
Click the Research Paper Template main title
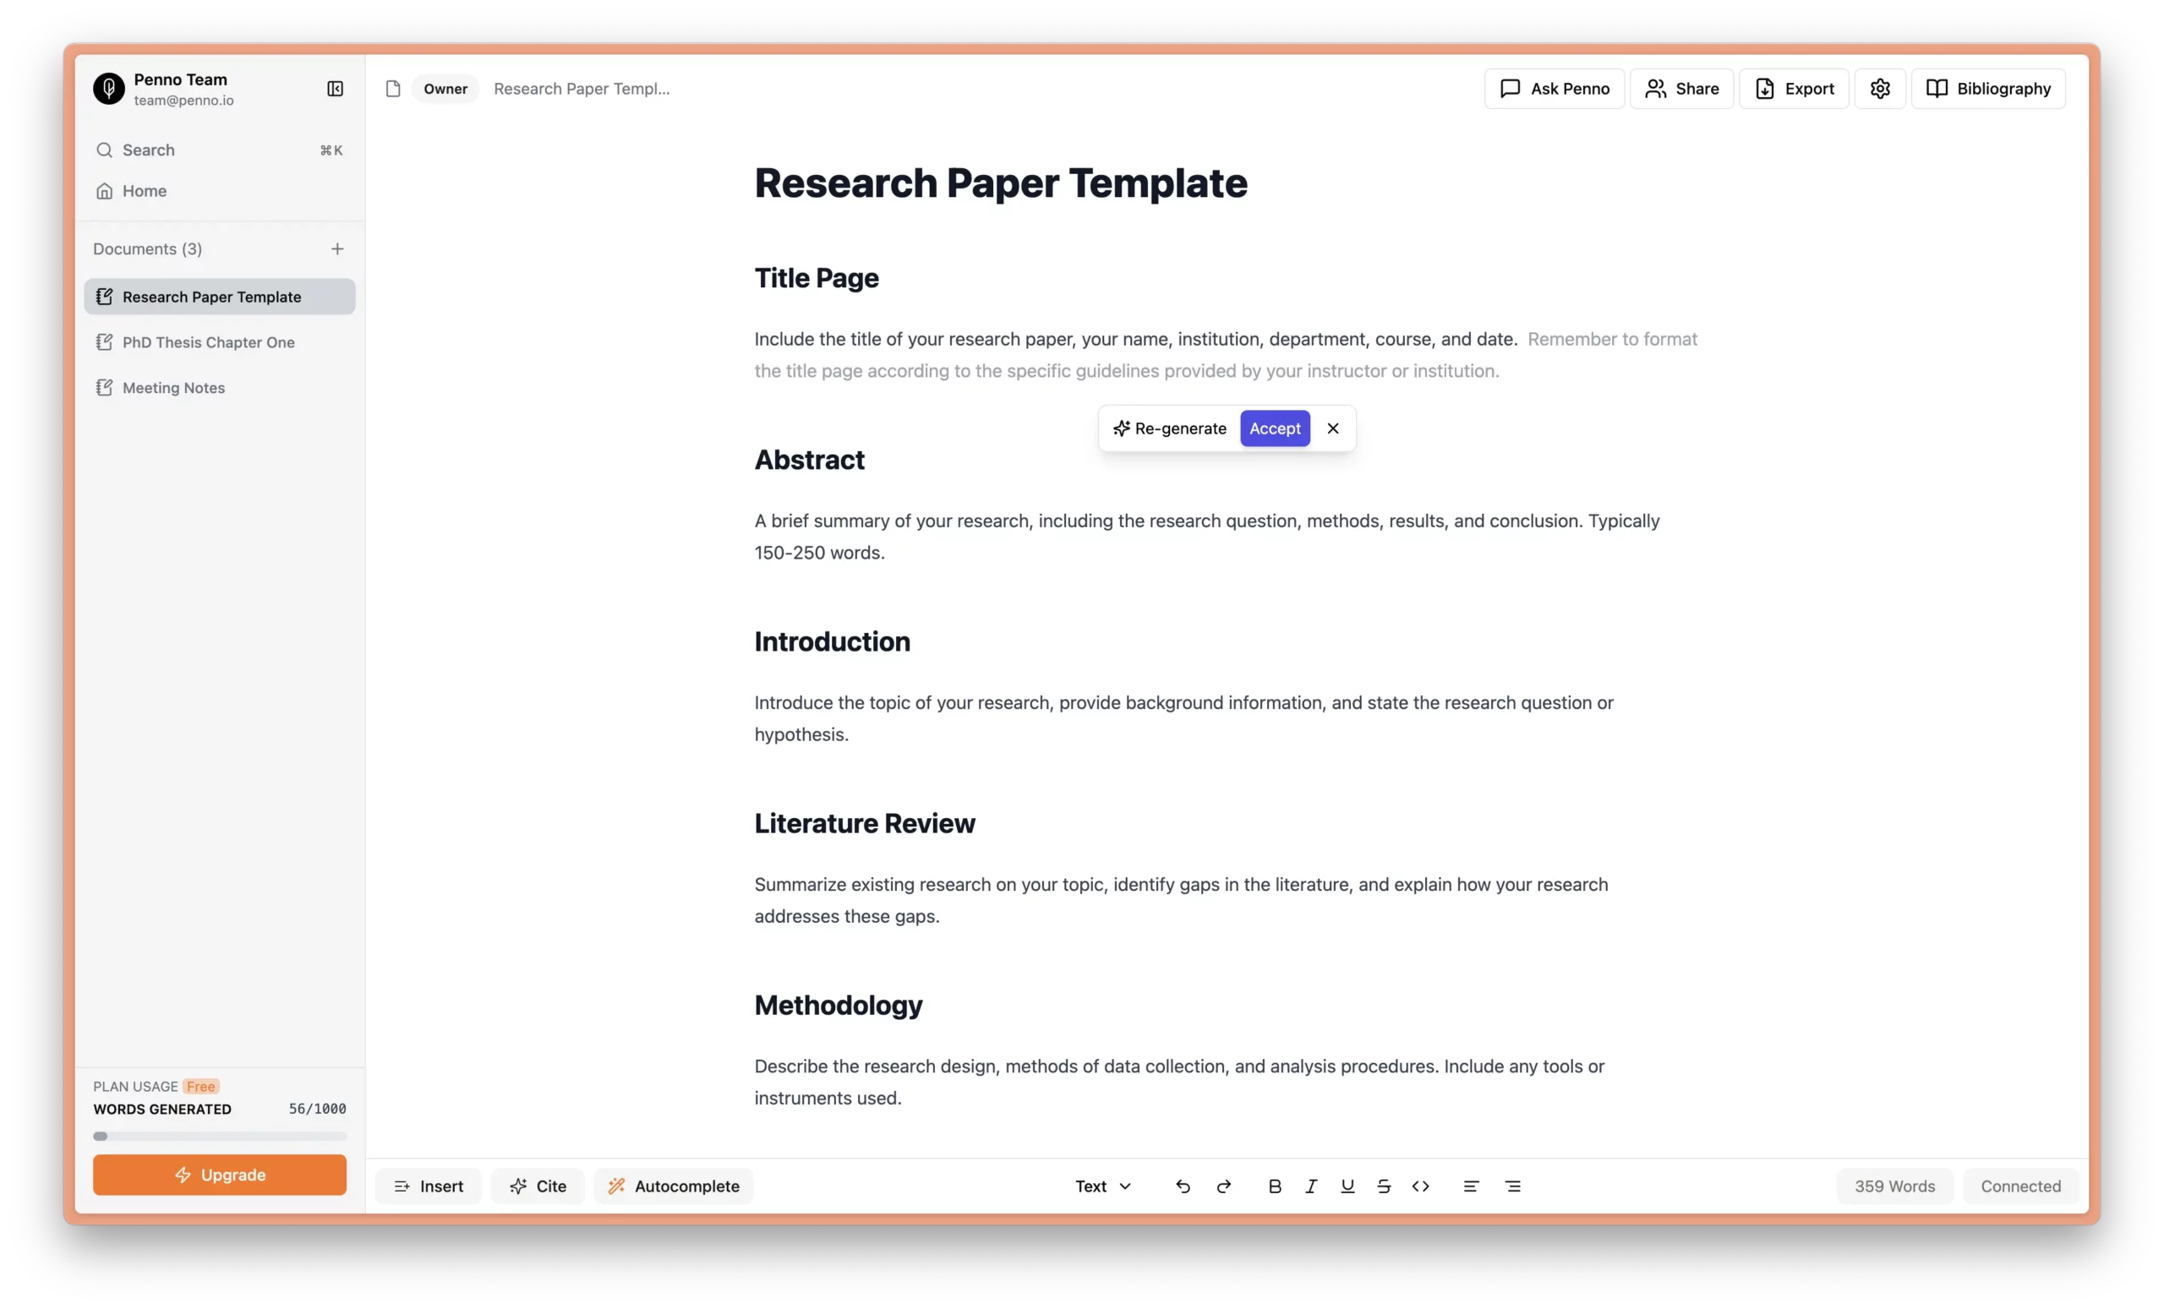[x=1000, y=183]
